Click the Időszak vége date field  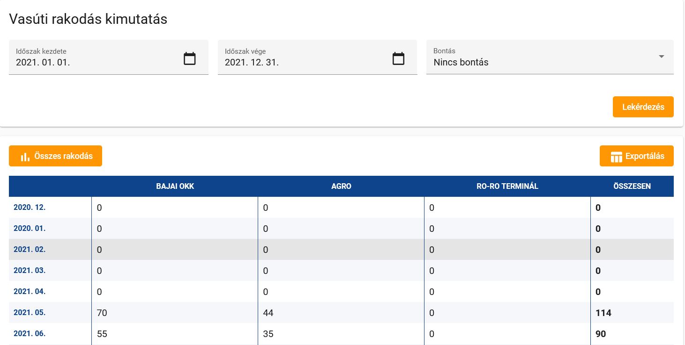click(x=302, y=62)
